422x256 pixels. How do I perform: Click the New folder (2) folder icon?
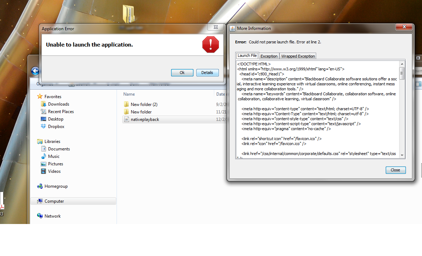(126, 104)
